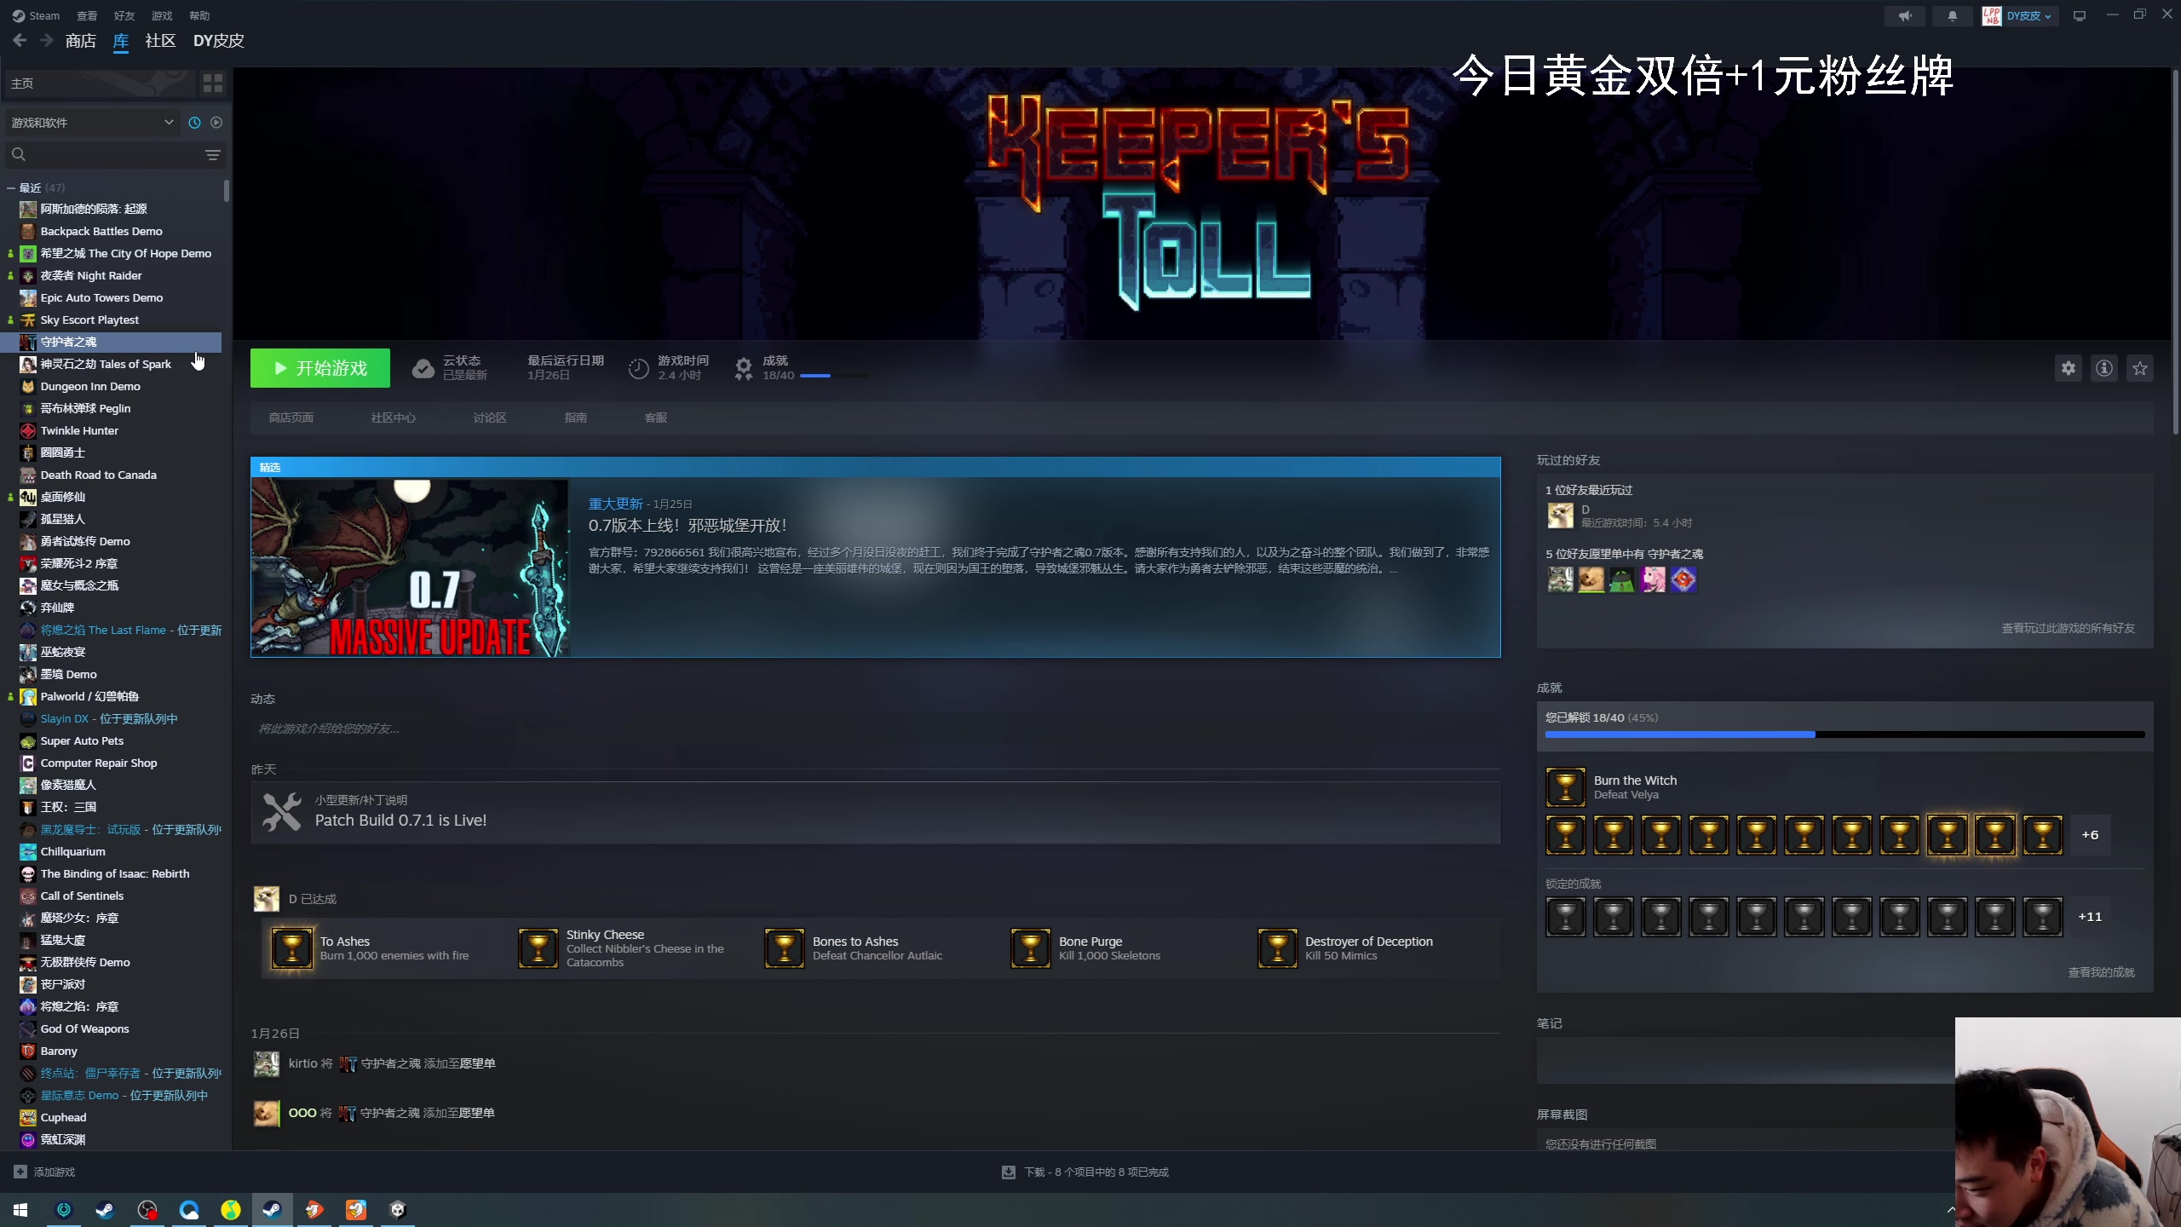The width and height of the screenshot is (2181, 1227).
Task: Show recent games via clock icon
Action: tap(194, 123)
